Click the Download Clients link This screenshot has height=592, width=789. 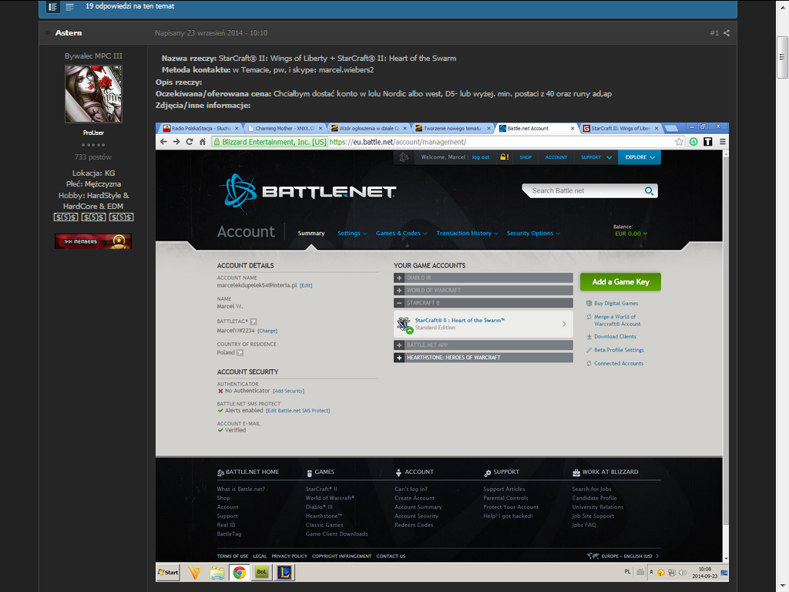click(x=615, y=337)
